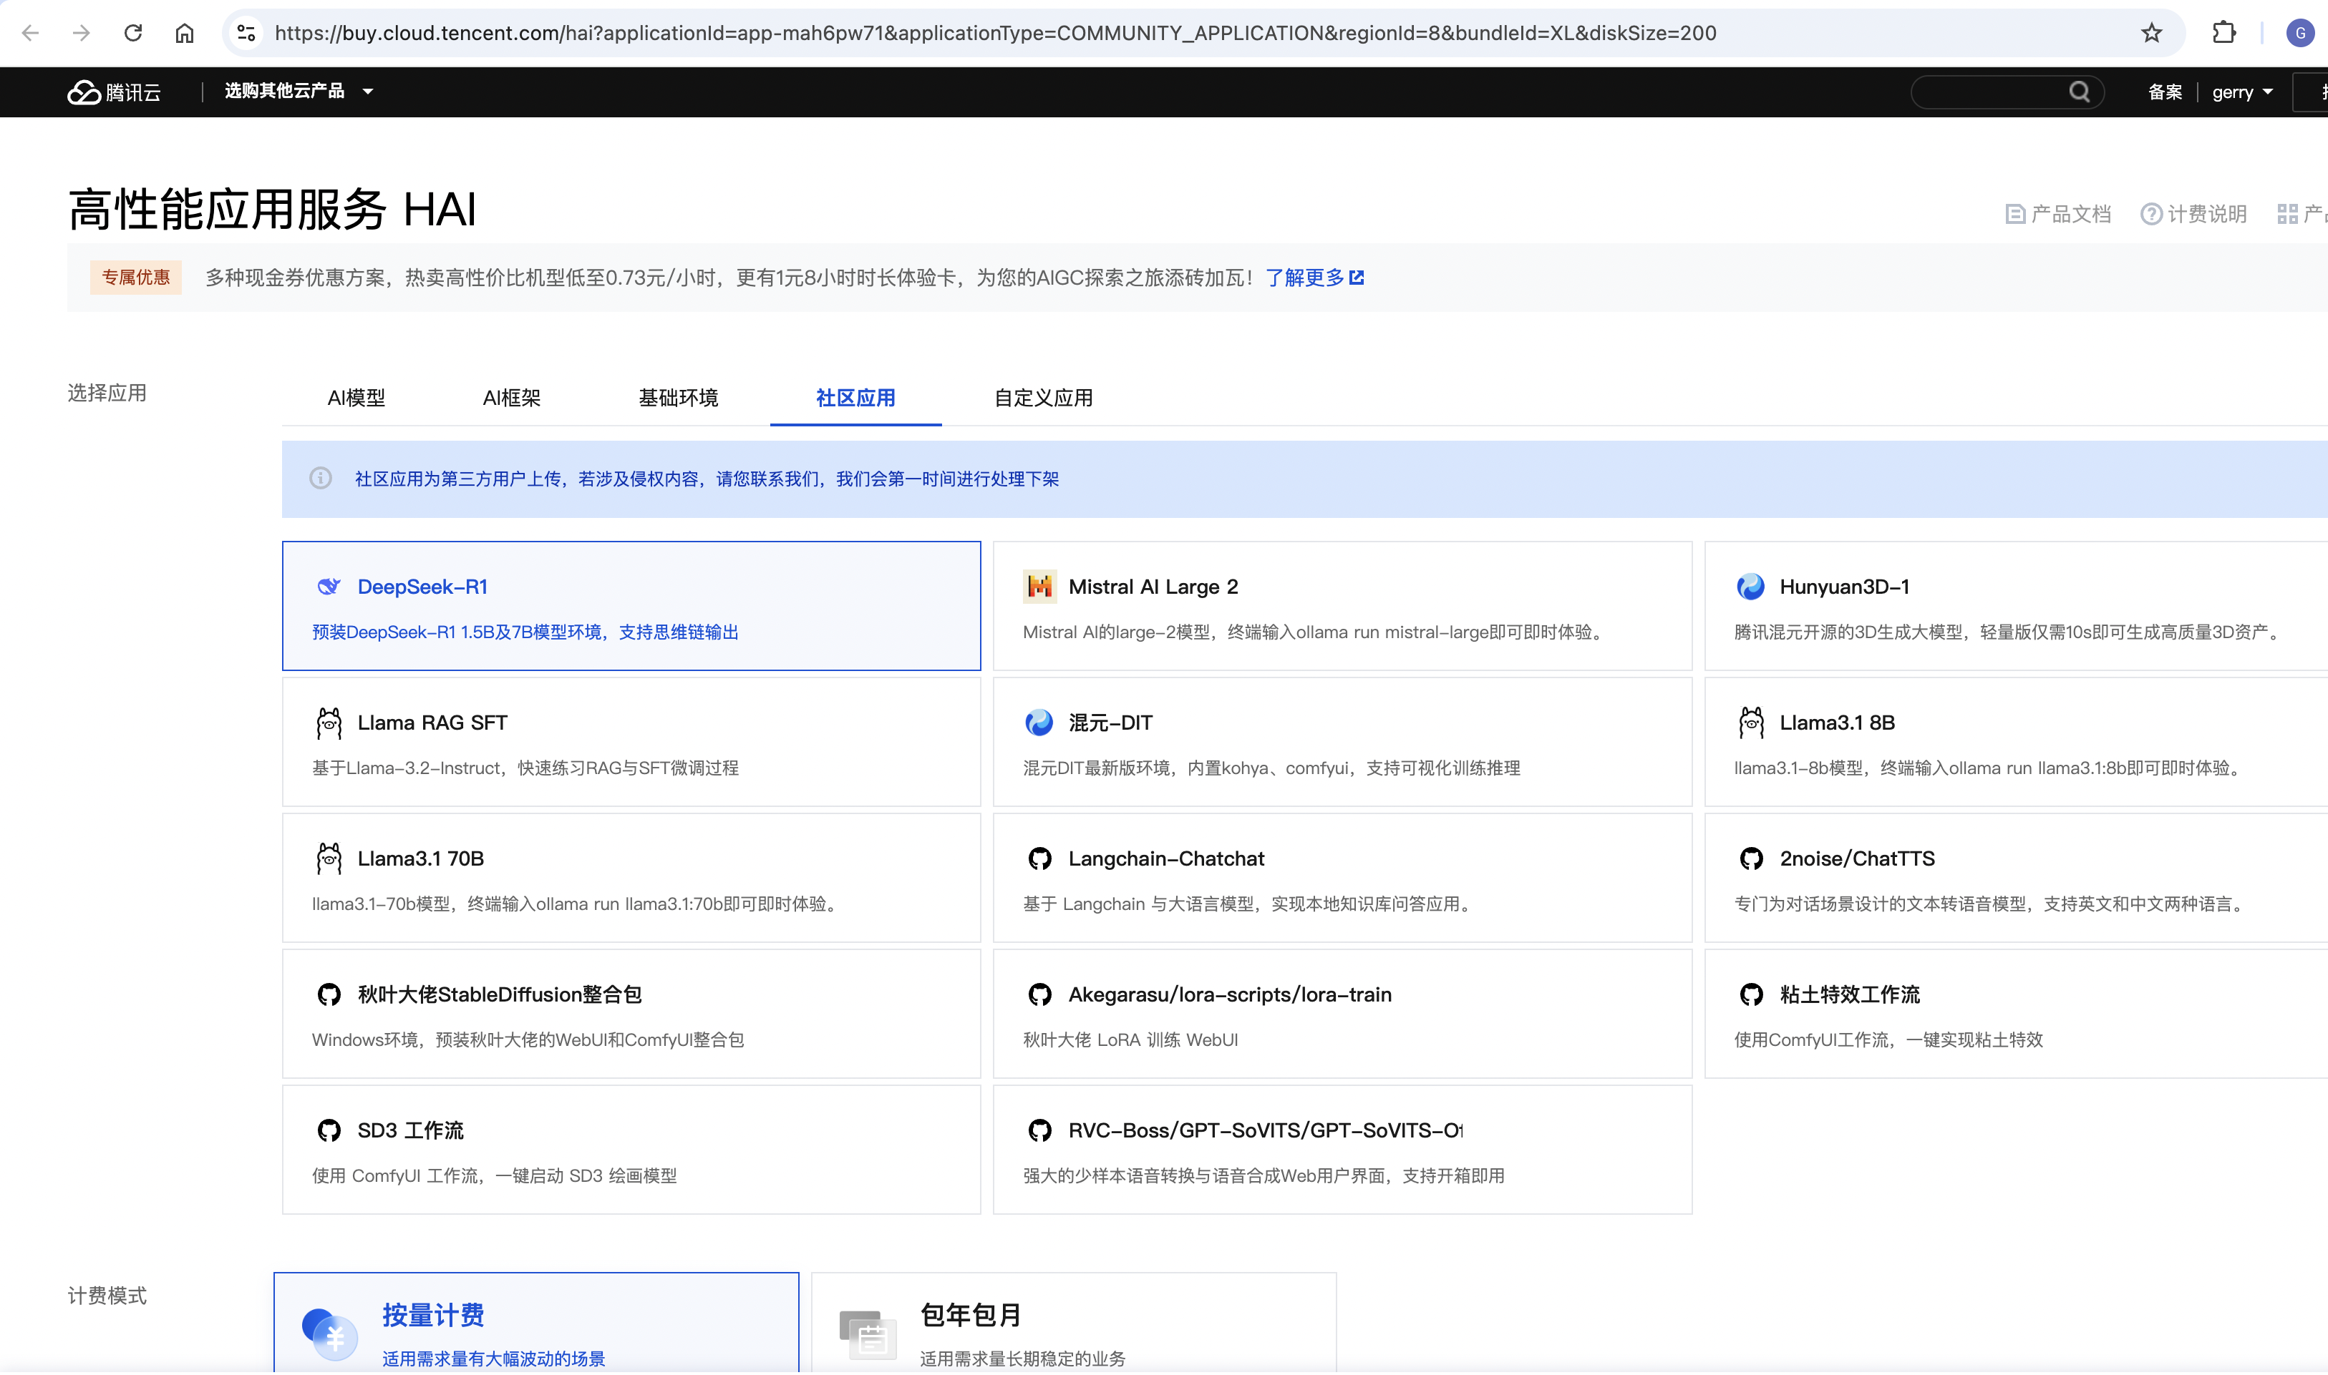Select the DeepSeek-R1 application card
Viewport: 2328px width, 1375px height.
(631, 606)
